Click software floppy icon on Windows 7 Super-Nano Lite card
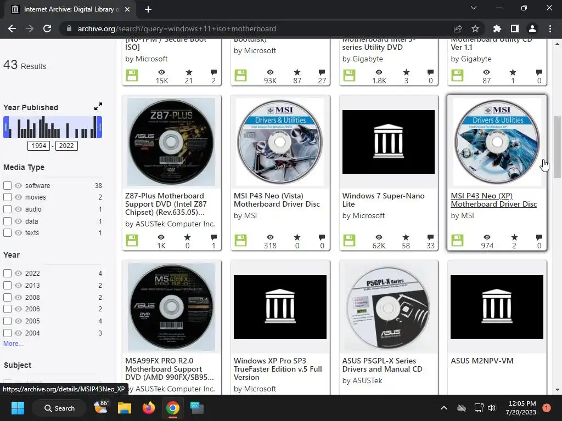 [349, 240]
